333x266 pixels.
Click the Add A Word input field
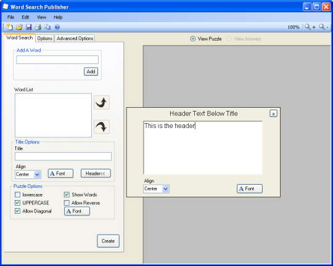(57, 60)
